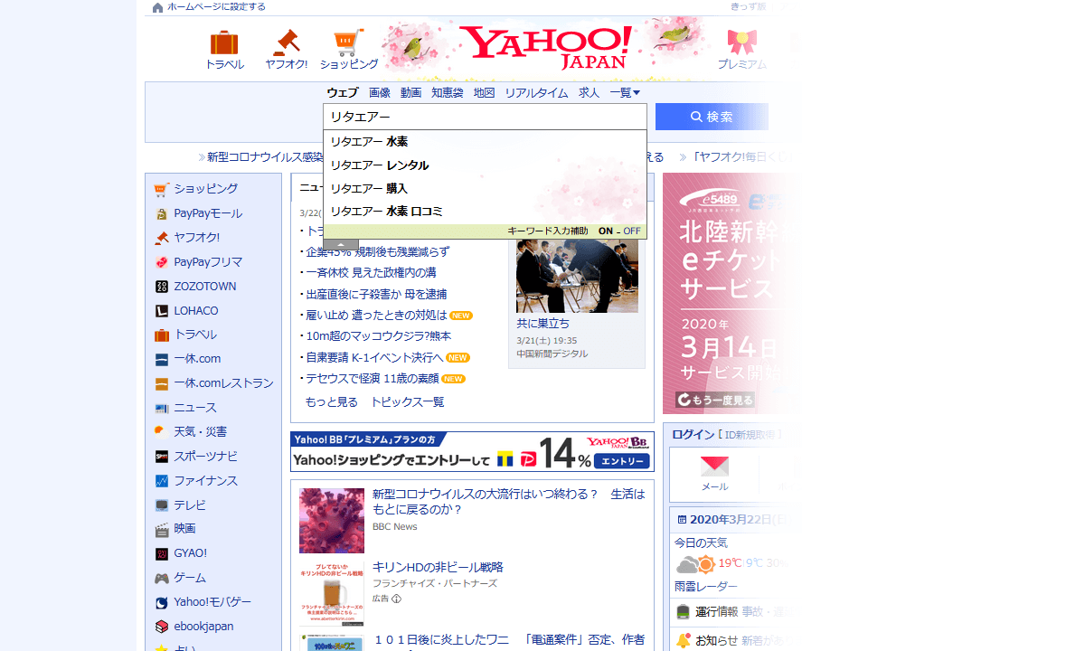Turn keyword input assist ON
This screenshot has height=651, width=1085.
(x=606, y=231)
